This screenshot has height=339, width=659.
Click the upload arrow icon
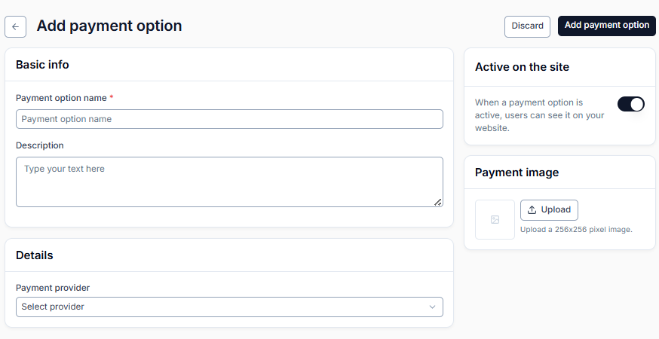(x=532, y=210)
